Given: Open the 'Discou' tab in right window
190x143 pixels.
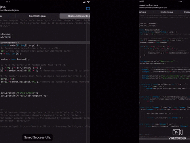Looking at the screenshot, I should click(x=187, y=12).
